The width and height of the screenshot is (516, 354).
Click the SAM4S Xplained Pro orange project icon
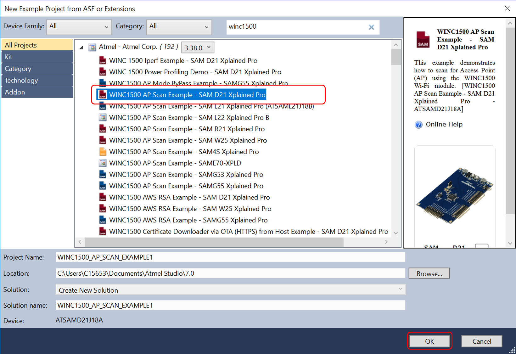pyautogui.click(x=103, y=152)
